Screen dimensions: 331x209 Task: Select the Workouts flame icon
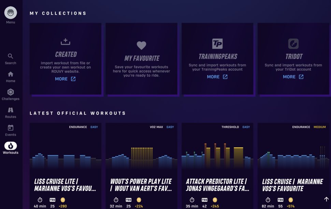11,146
